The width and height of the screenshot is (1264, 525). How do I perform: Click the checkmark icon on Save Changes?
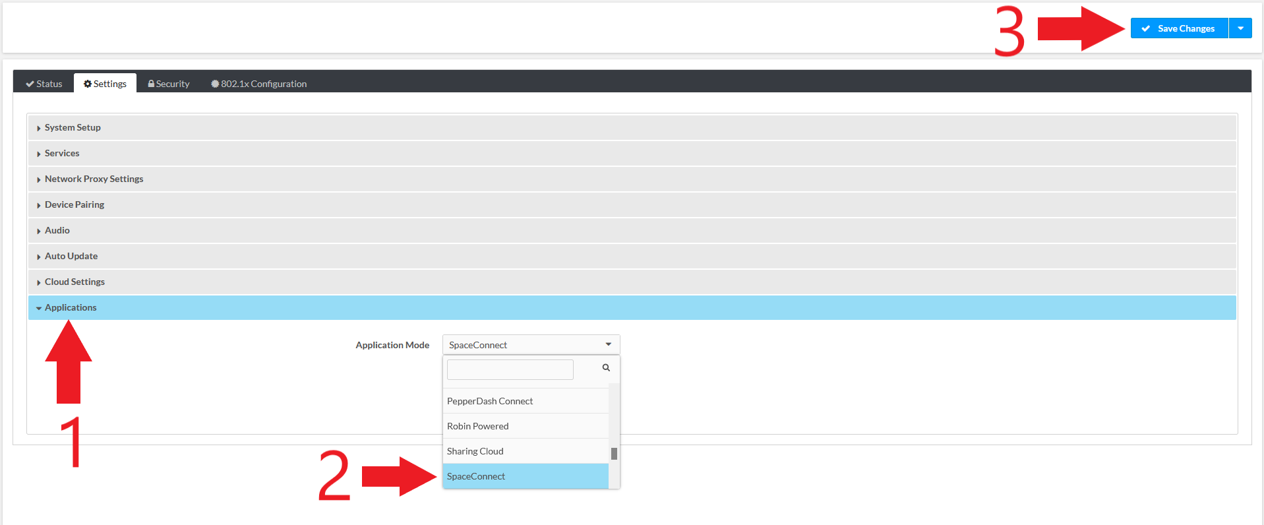pos(1146,28)
